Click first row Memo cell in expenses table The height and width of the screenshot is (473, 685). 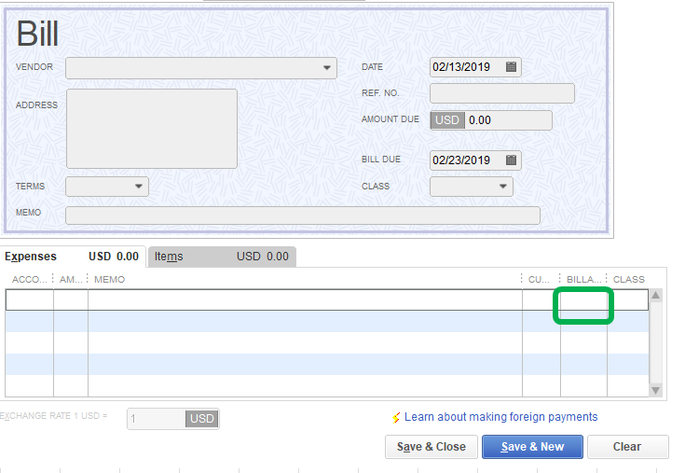point(305,299)
